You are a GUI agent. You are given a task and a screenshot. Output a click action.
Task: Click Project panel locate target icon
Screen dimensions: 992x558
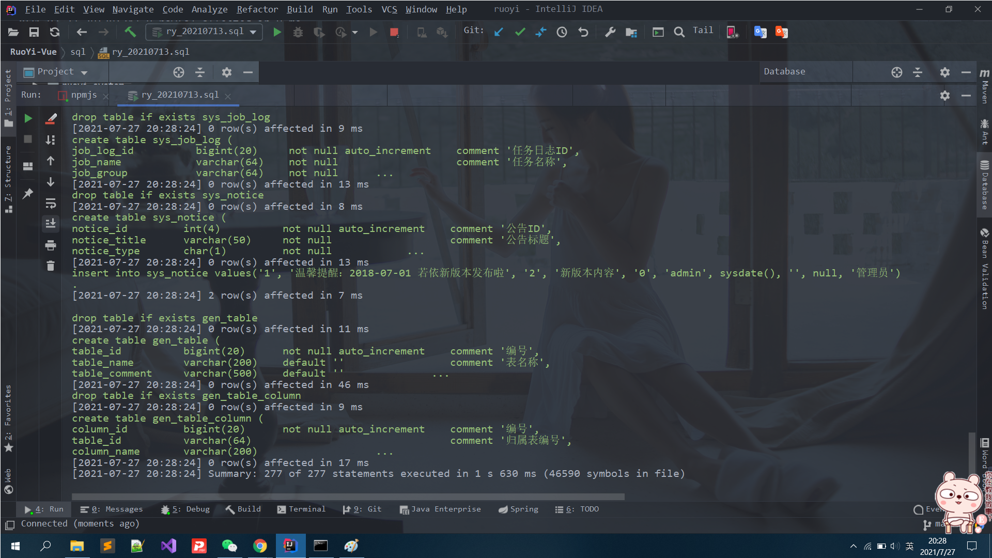pos(179,72)
